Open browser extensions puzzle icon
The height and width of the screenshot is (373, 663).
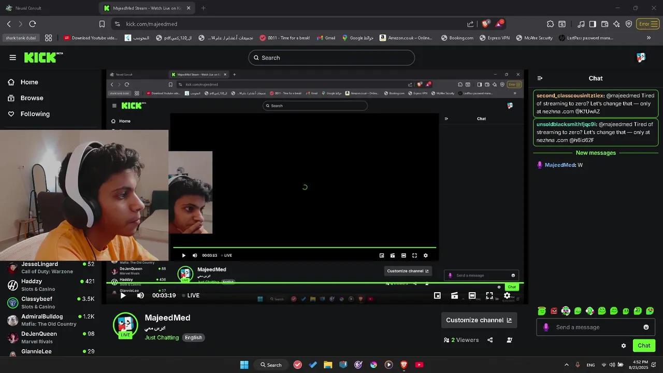click(x=551, y=24)
